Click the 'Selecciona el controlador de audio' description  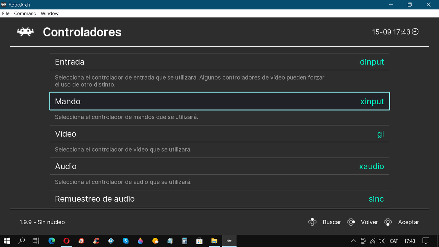123,182
